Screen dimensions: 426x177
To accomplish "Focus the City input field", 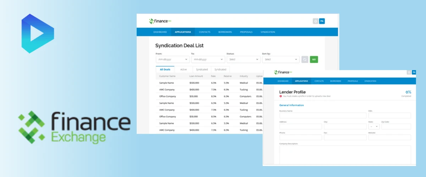I will [x=345, y=126].
